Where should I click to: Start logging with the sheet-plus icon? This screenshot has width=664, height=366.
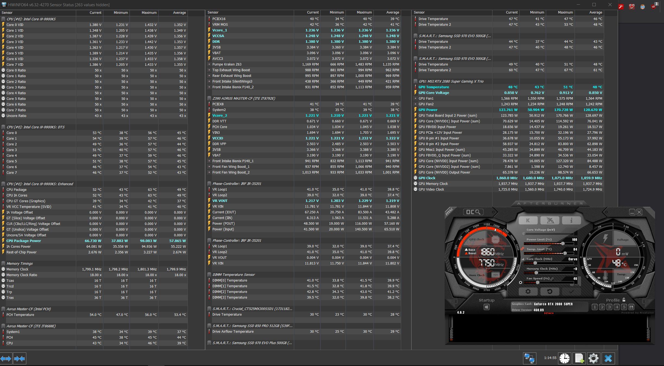[579, 358]
